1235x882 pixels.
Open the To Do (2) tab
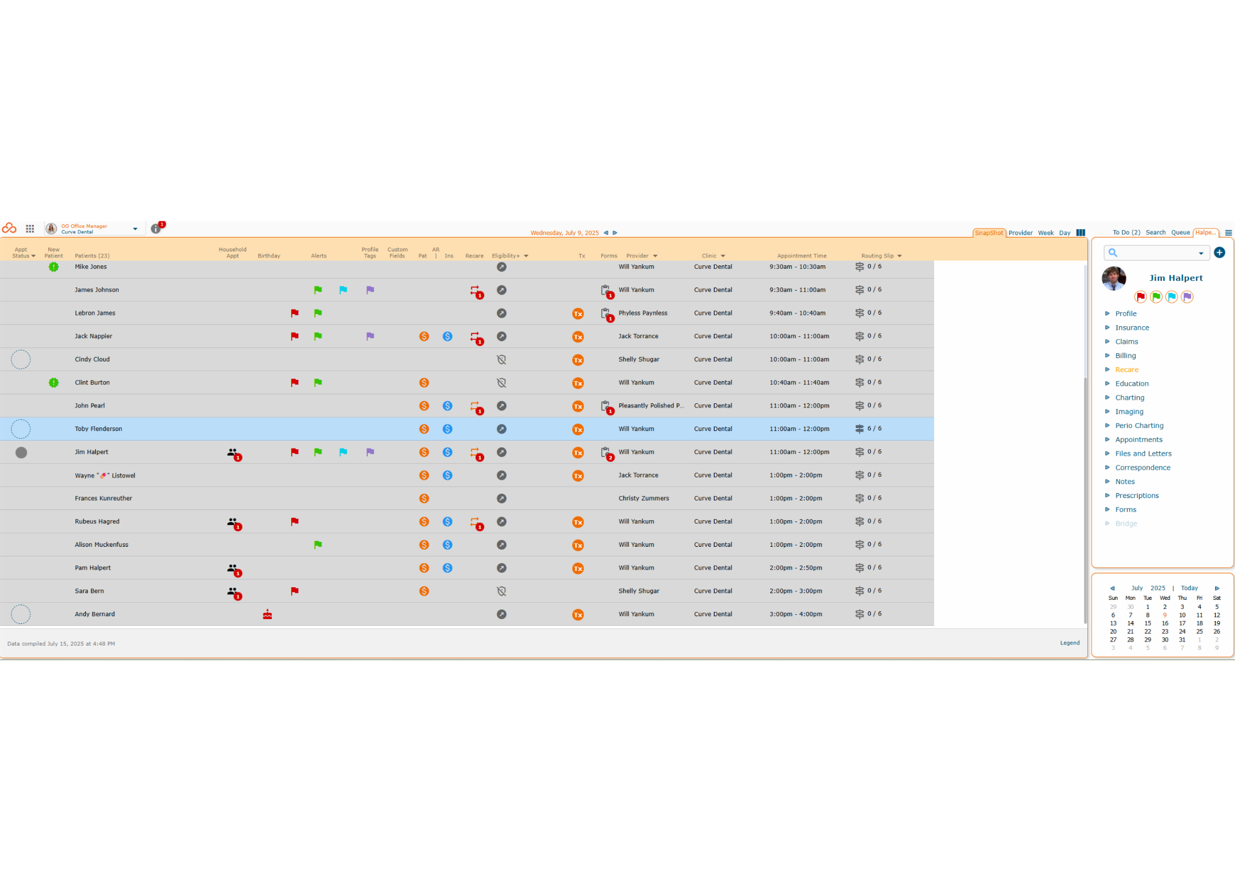pos(1126,233)
